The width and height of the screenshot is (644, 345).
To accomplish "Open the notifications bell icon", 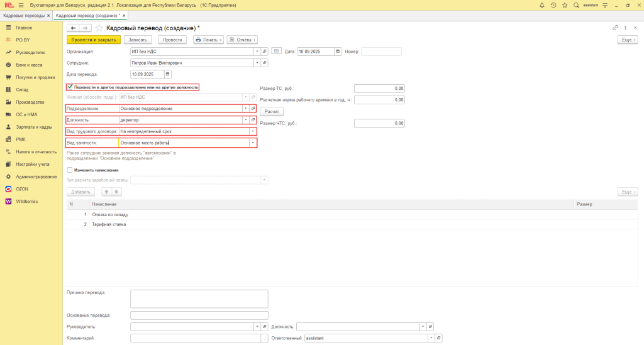I will click(x=541, y=5).
